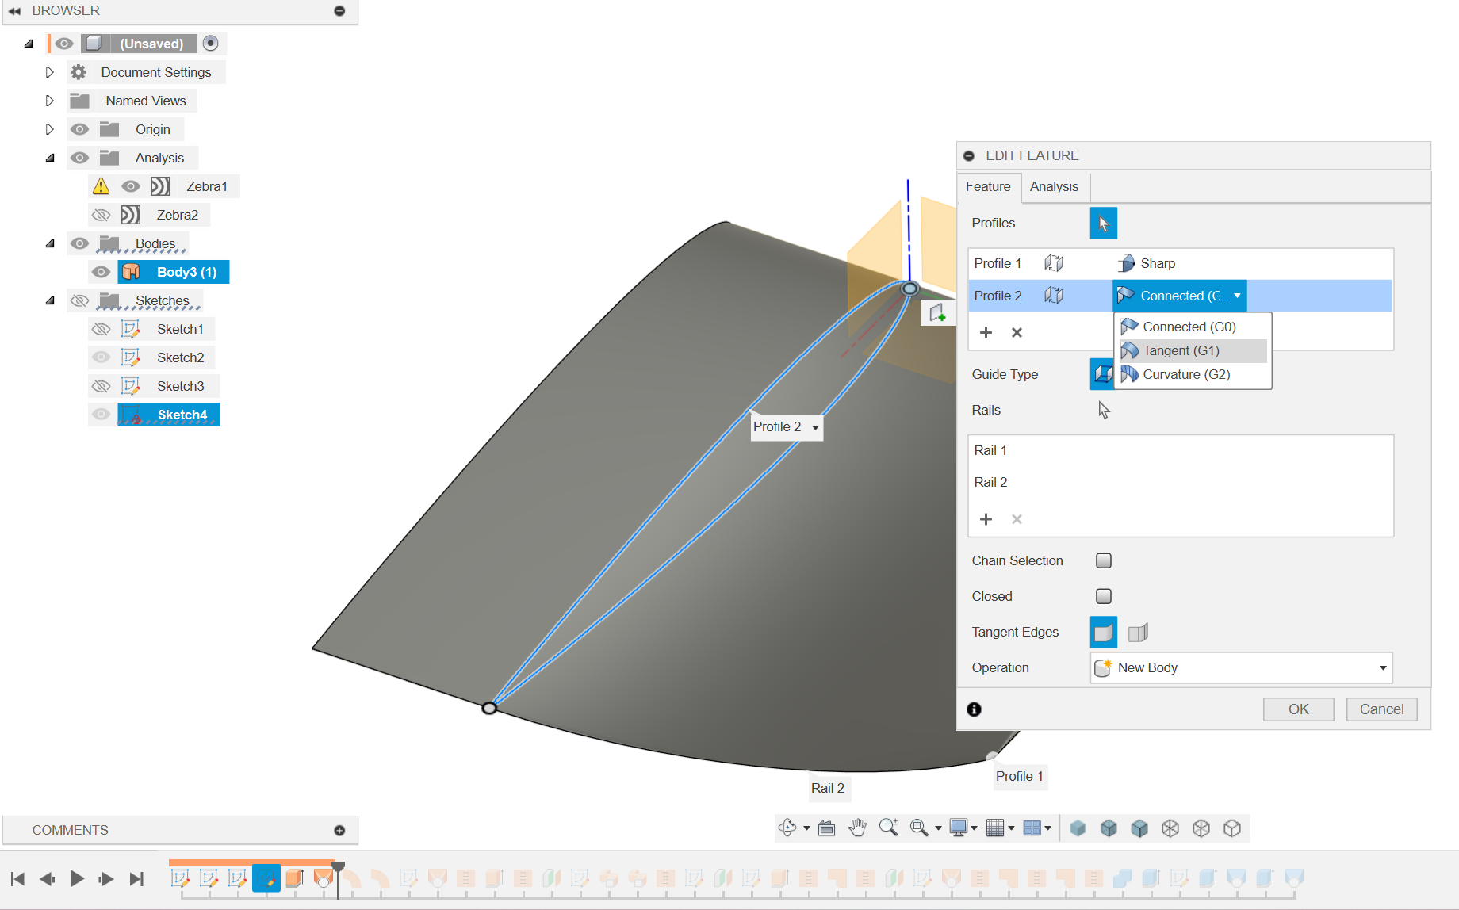Select the Feature tab
The image size is (1459, 910).
(988, 186)
